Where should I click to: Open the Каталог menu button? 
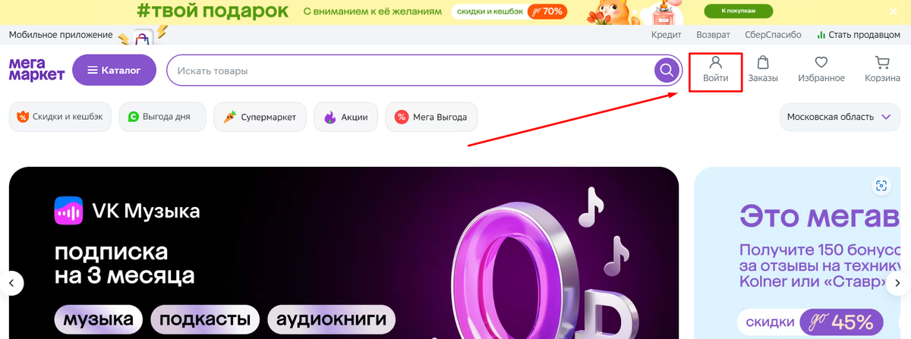click(114, 71)
